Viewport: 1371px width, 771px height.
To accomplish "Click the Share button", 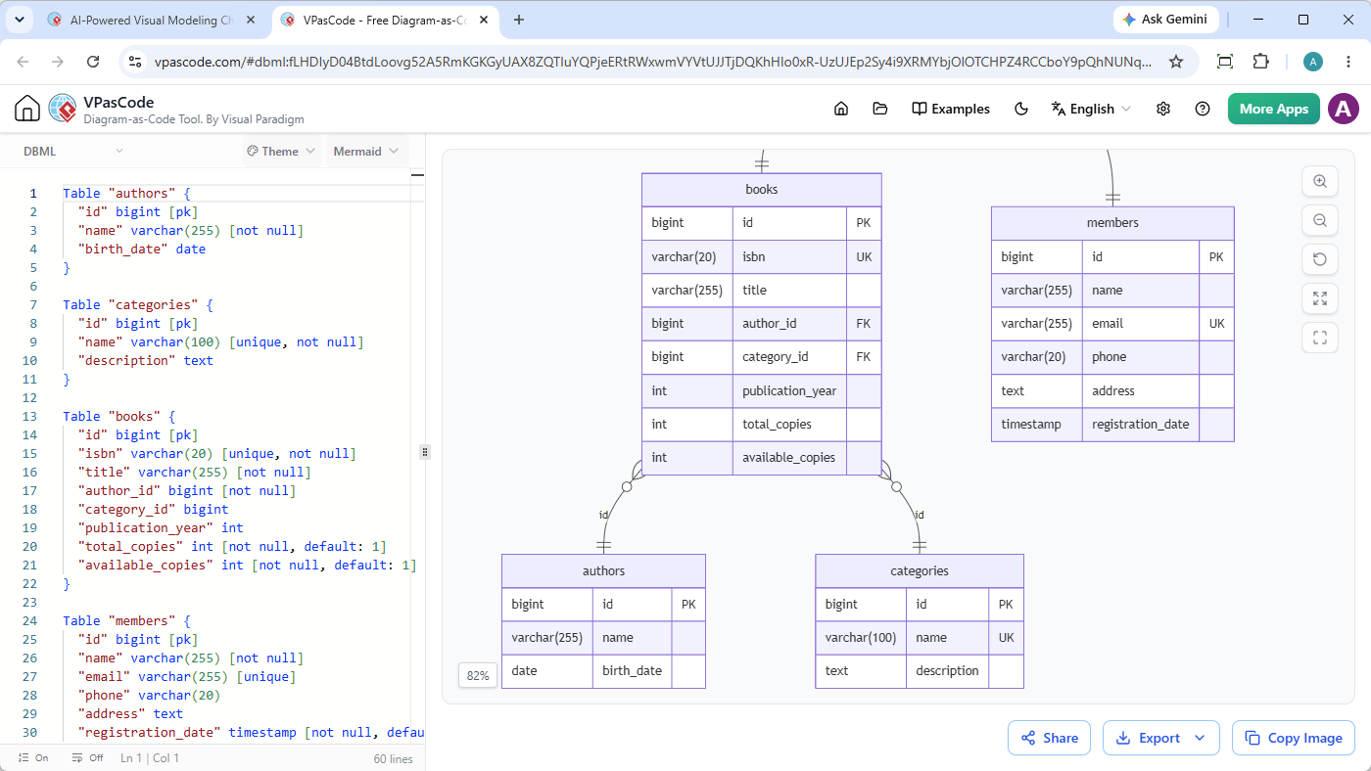I will [x=1049, y=738].
